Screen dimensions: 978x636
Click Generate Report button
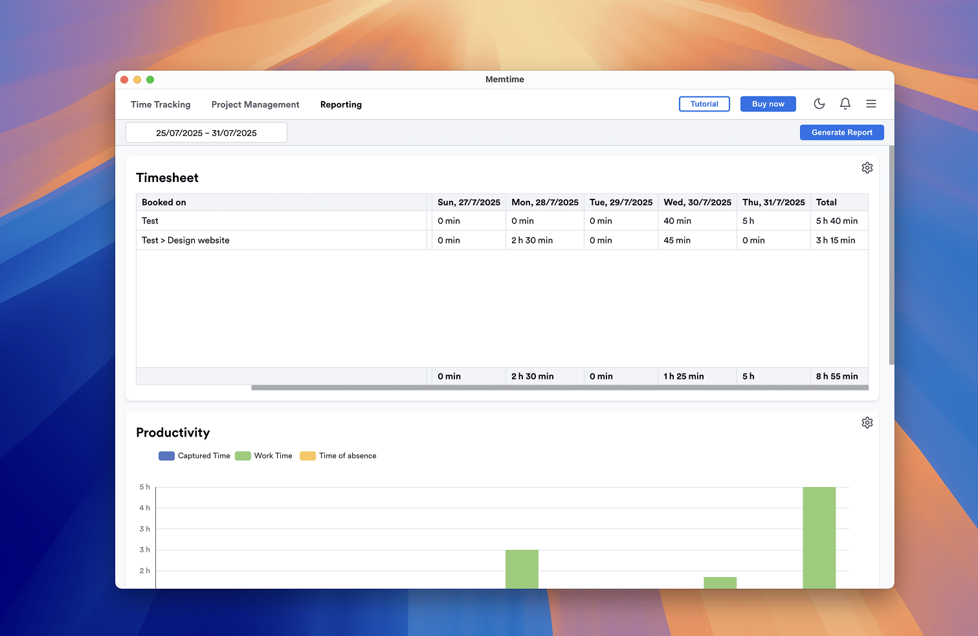tap(842, 132)
